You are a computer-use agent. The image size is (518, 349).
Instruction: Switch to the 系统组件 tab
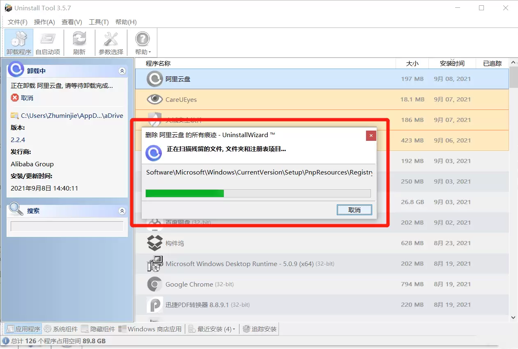pyautogui.click(x=61, y=329)
